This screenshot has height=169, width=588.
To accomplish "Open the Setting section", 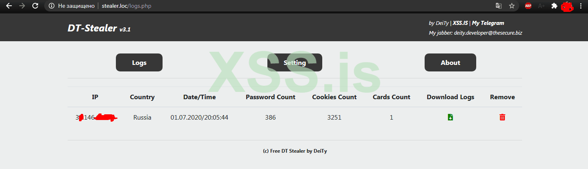I will click(295, 63).
